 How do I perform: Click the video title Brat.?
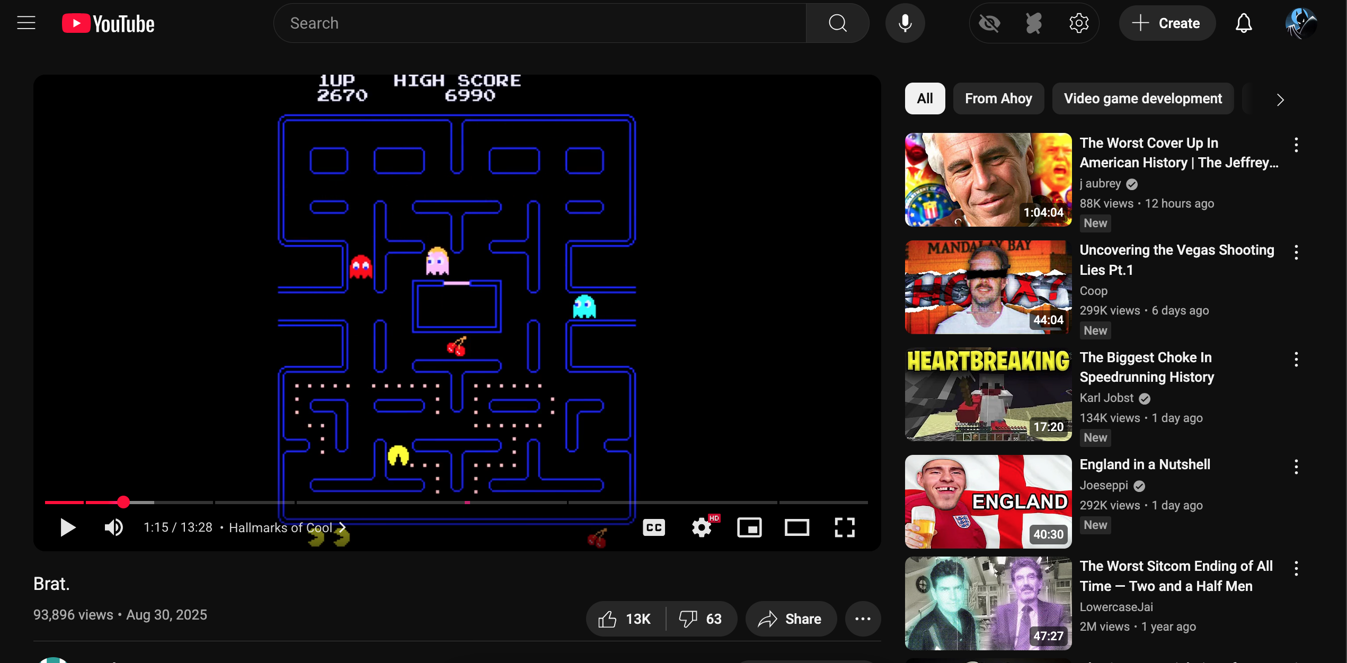coord(51,584)
